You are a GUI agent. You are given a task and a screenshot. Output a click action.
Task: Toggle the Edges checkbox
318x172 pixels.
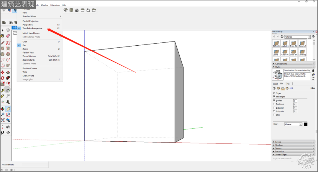274,93
